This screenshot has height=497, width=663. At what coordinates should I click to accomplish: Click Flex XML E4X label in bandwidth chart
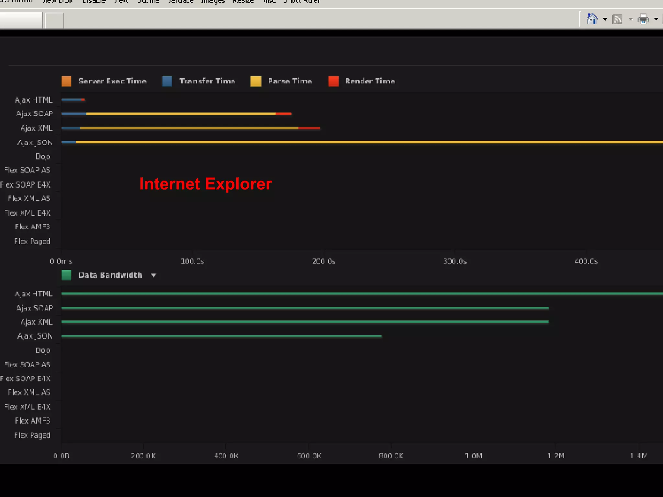point(27,407)
